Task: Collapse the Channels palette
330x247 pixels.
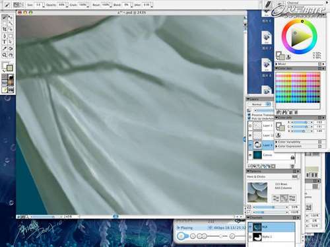Action: click(248, 218)
